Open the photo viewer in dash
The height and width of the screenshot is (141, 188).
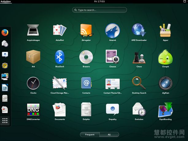(5, 76)
